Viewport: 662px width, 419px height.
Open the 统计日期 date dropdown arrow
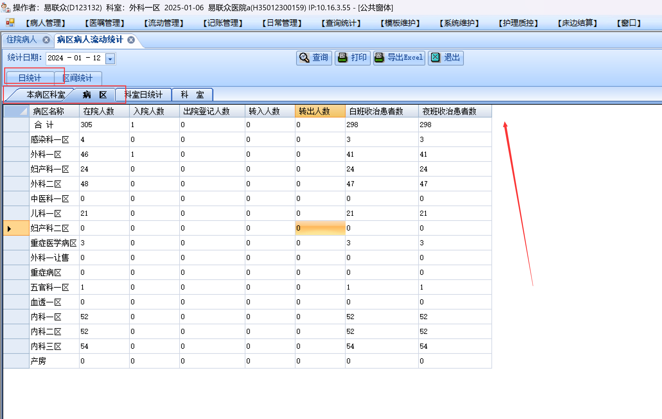coord(110,59)
